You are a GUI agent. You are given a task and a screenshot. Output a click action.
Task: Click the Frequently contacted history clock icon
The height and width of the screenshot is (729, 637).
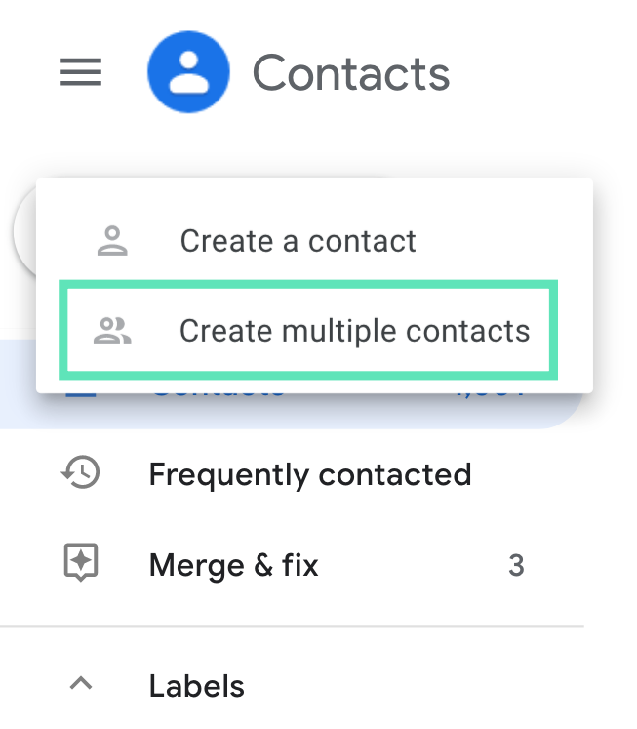coord(81,474)
